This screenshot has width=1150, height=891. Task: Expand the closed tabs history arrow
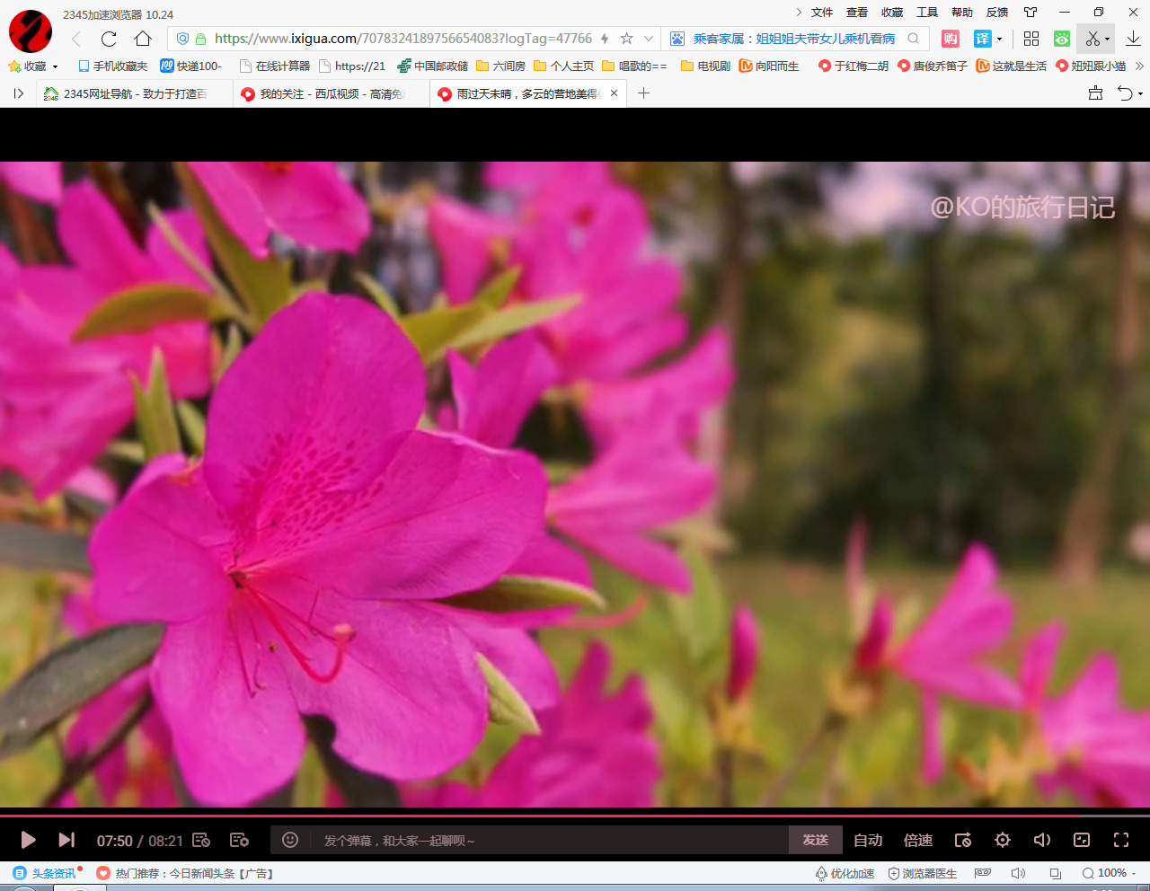1141,94
